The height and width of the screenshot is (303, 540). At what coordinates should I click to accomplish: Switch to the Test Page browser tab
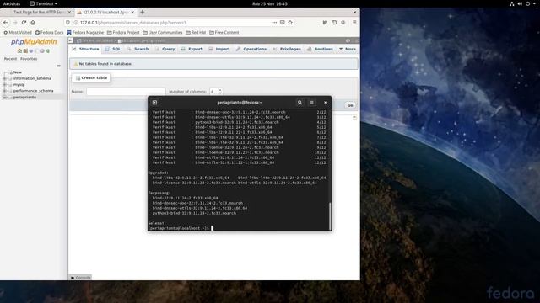[x=37, y=12]
